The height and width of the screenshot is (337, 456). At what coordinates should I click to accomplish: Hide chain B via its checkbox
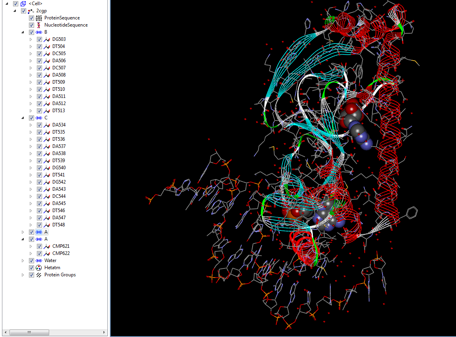pos(31,32)
